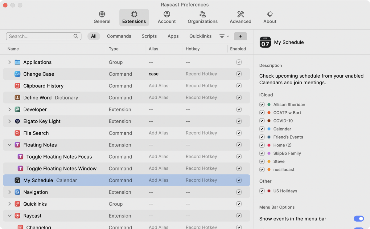This screenshot has width=370, height=229.
Task: Show only Quicklinks filter tab
Action: (x=200, y=36)
